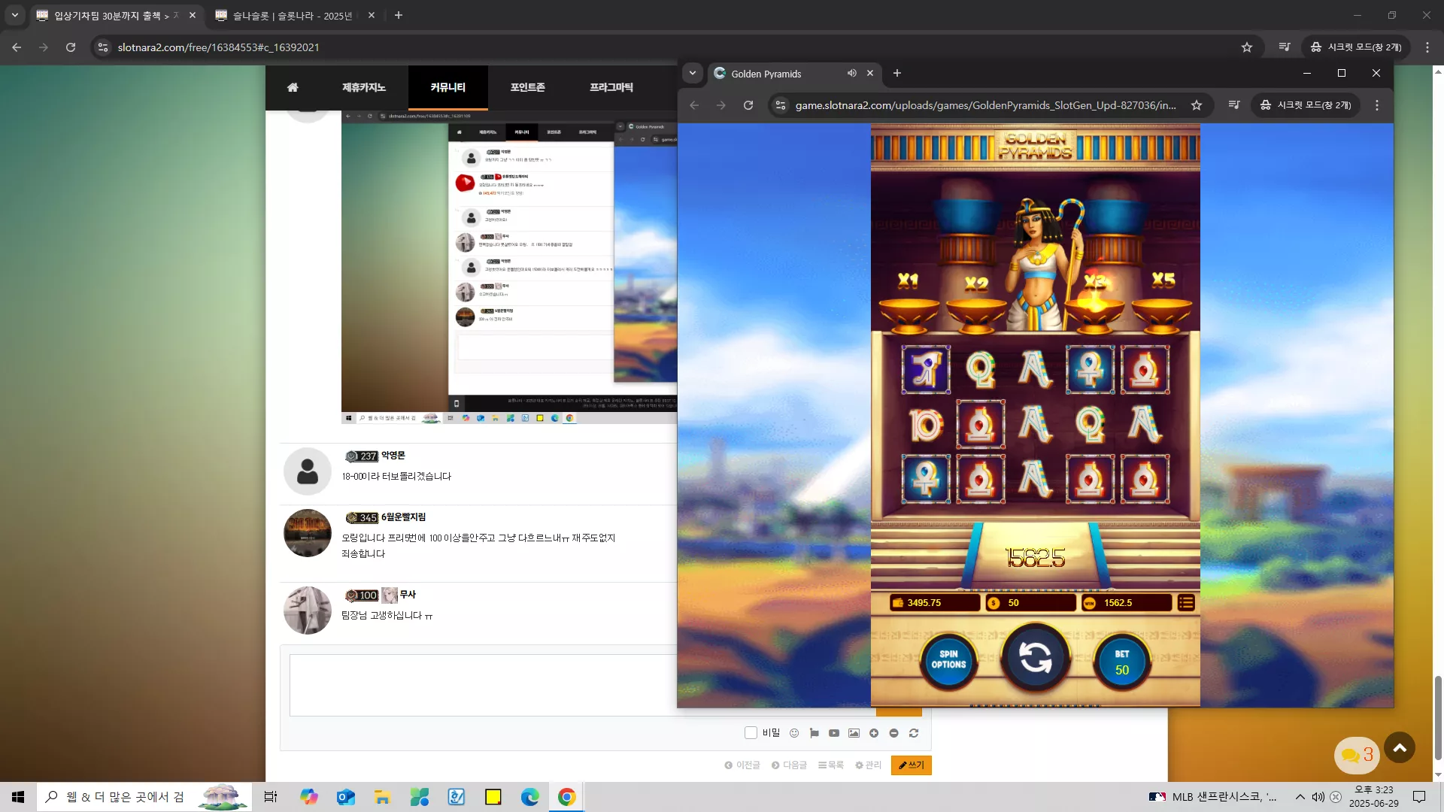
Task: Click 악영몬's profile avatar
Action: [307, 471]
